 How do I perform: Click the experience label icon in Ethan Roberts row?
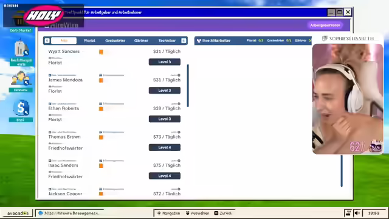click(100, 104)
